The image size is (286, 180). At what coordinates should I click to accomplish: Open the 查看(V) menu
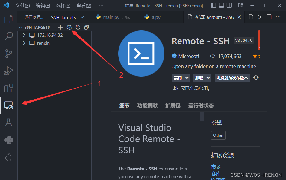84,6
